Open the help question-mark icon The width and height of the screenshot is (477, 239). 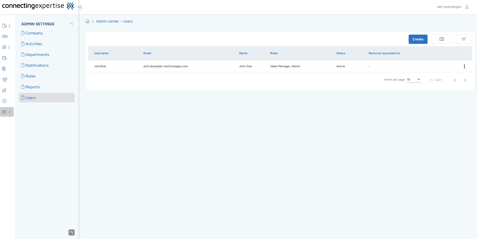pos(4,101)
